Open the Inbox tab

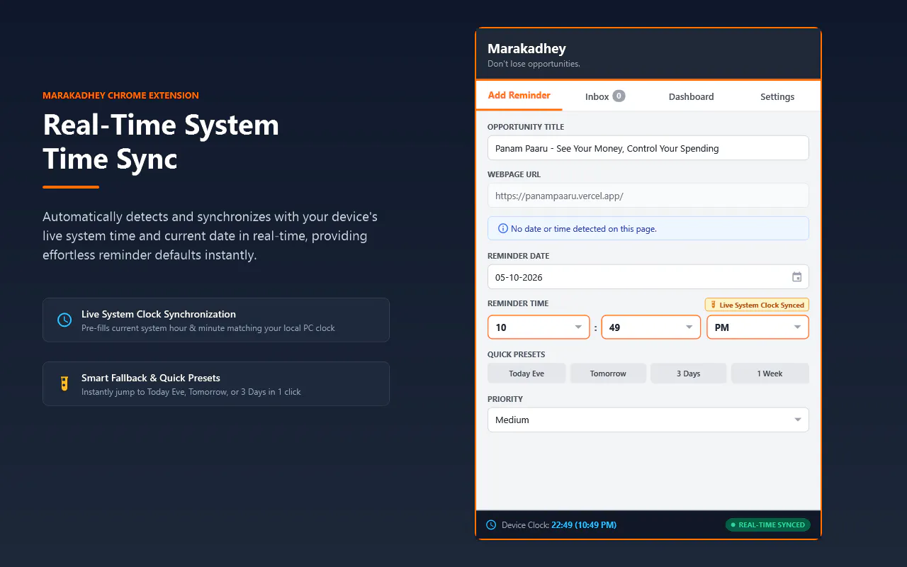605,96
